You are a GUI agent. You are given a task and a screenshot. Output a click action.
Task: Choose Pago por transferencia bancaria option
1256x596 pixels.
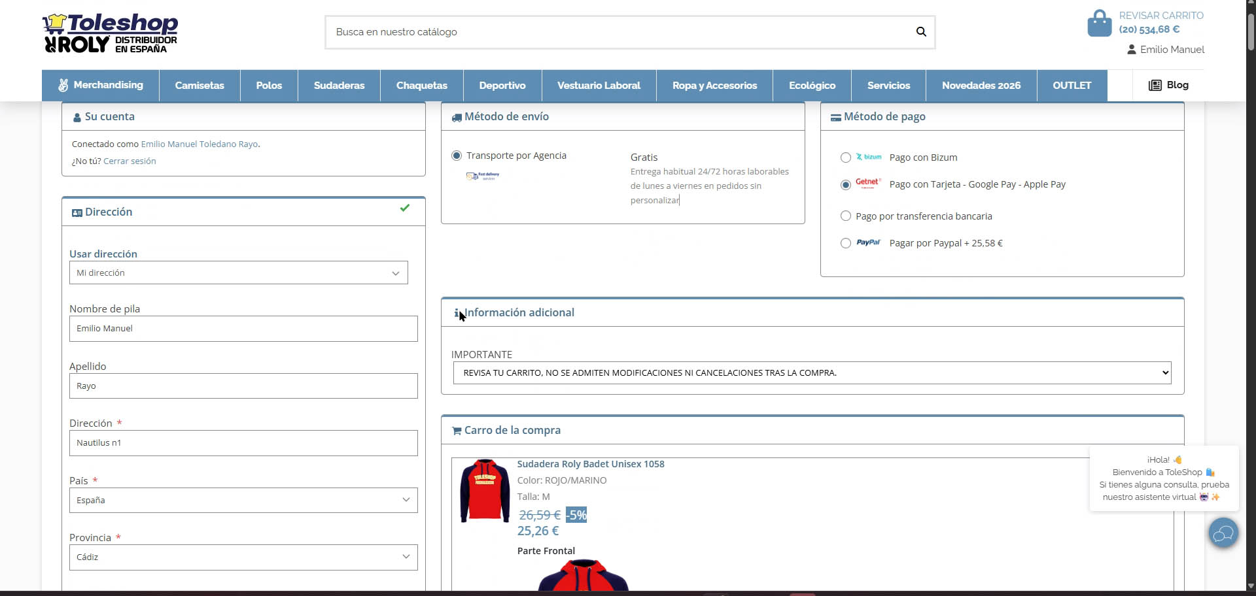click(x=846, y=216)
